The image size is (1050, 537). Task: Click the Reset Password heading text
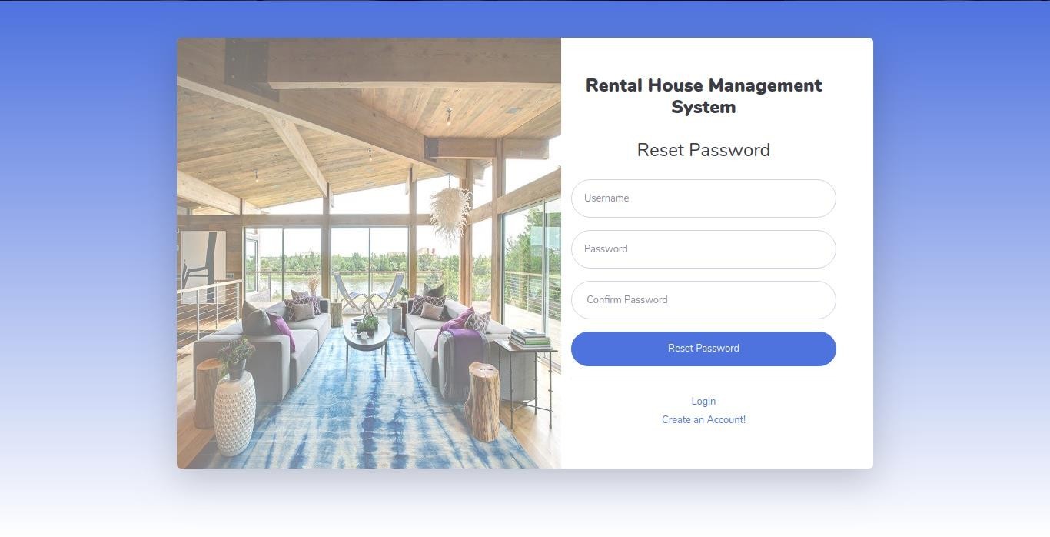703,150
